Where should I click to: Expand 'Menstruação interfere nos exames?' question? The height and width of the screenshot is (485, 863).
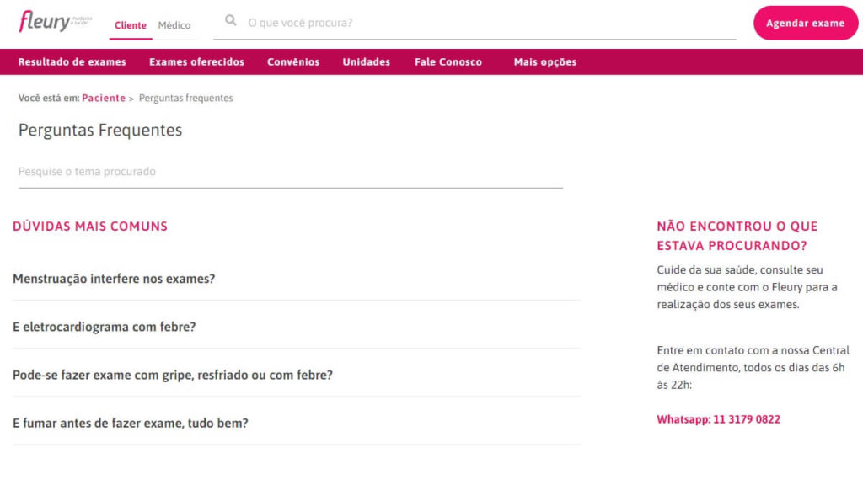114,279
